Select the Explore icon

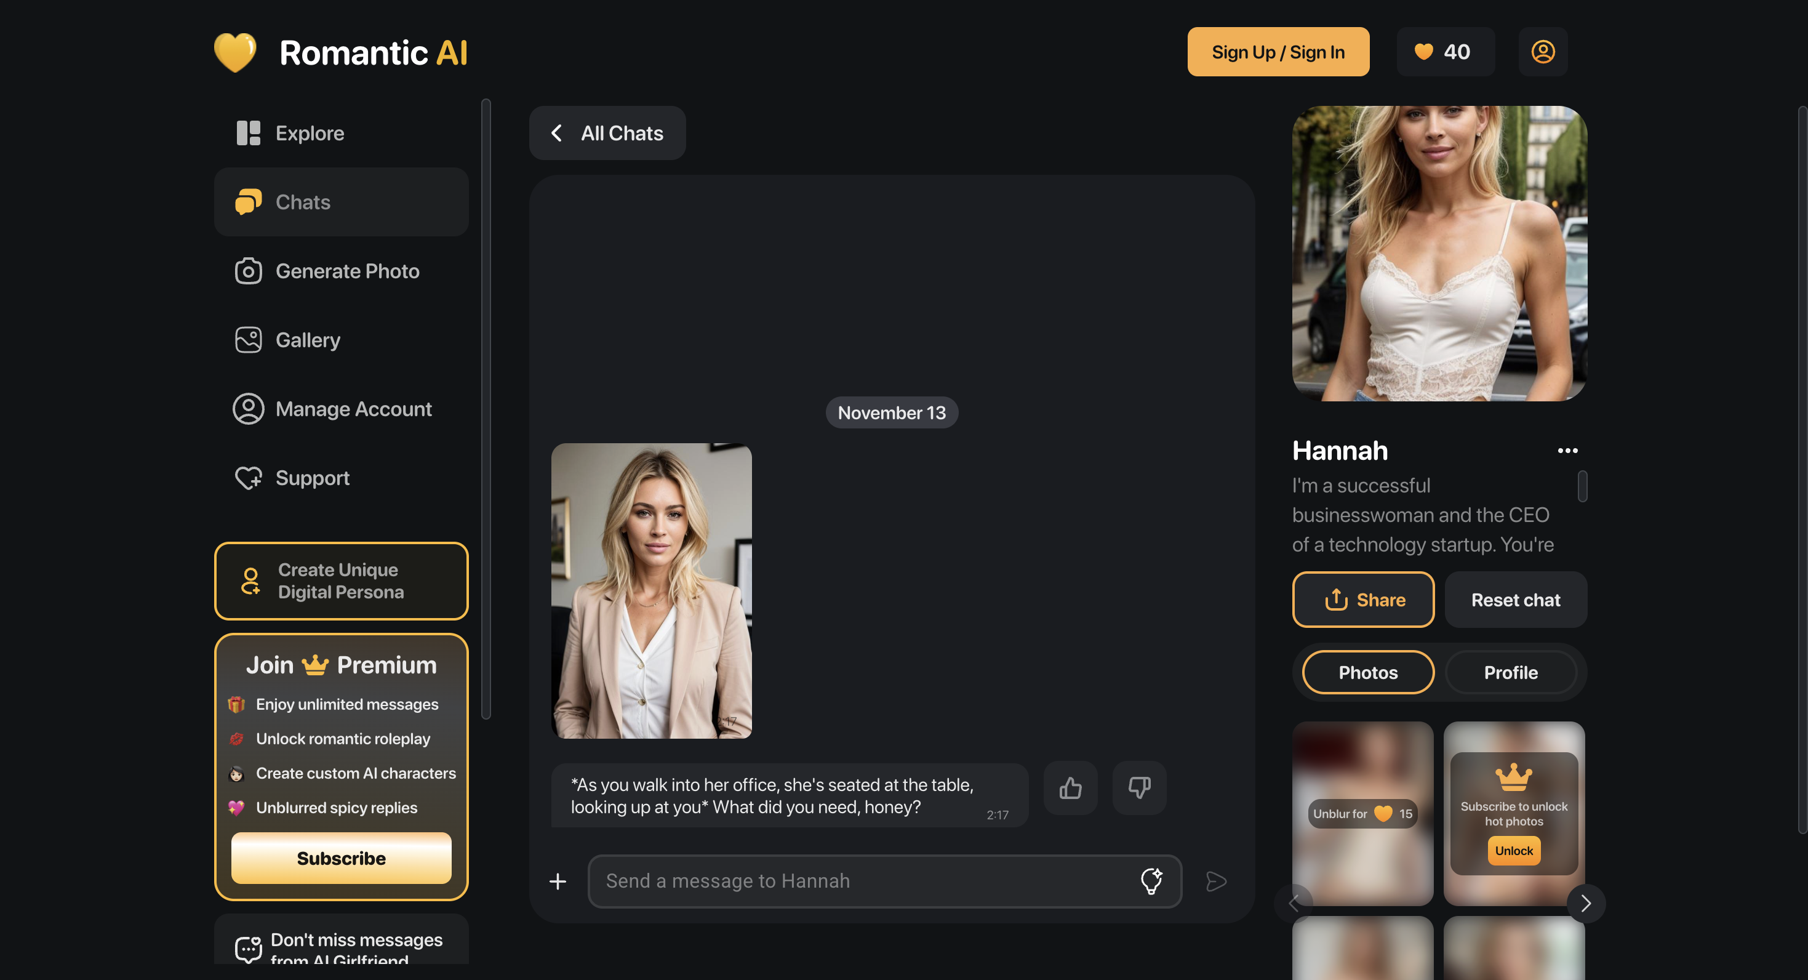249,133
